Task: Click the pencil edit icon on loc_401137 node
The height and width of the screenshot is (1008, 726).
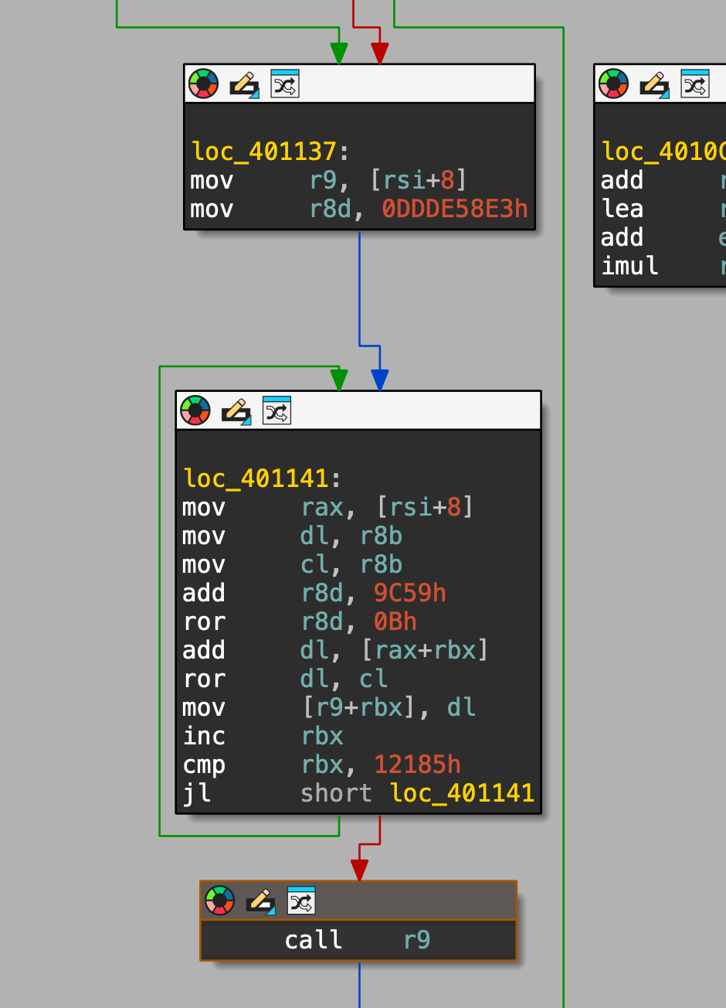Action: 244,84
